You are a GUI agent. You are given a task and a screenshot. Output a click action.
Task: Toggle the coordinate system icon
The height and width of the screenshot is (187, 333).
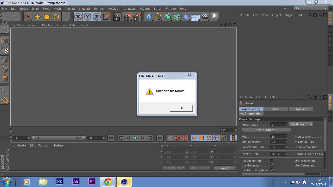(x=106, y=17)
